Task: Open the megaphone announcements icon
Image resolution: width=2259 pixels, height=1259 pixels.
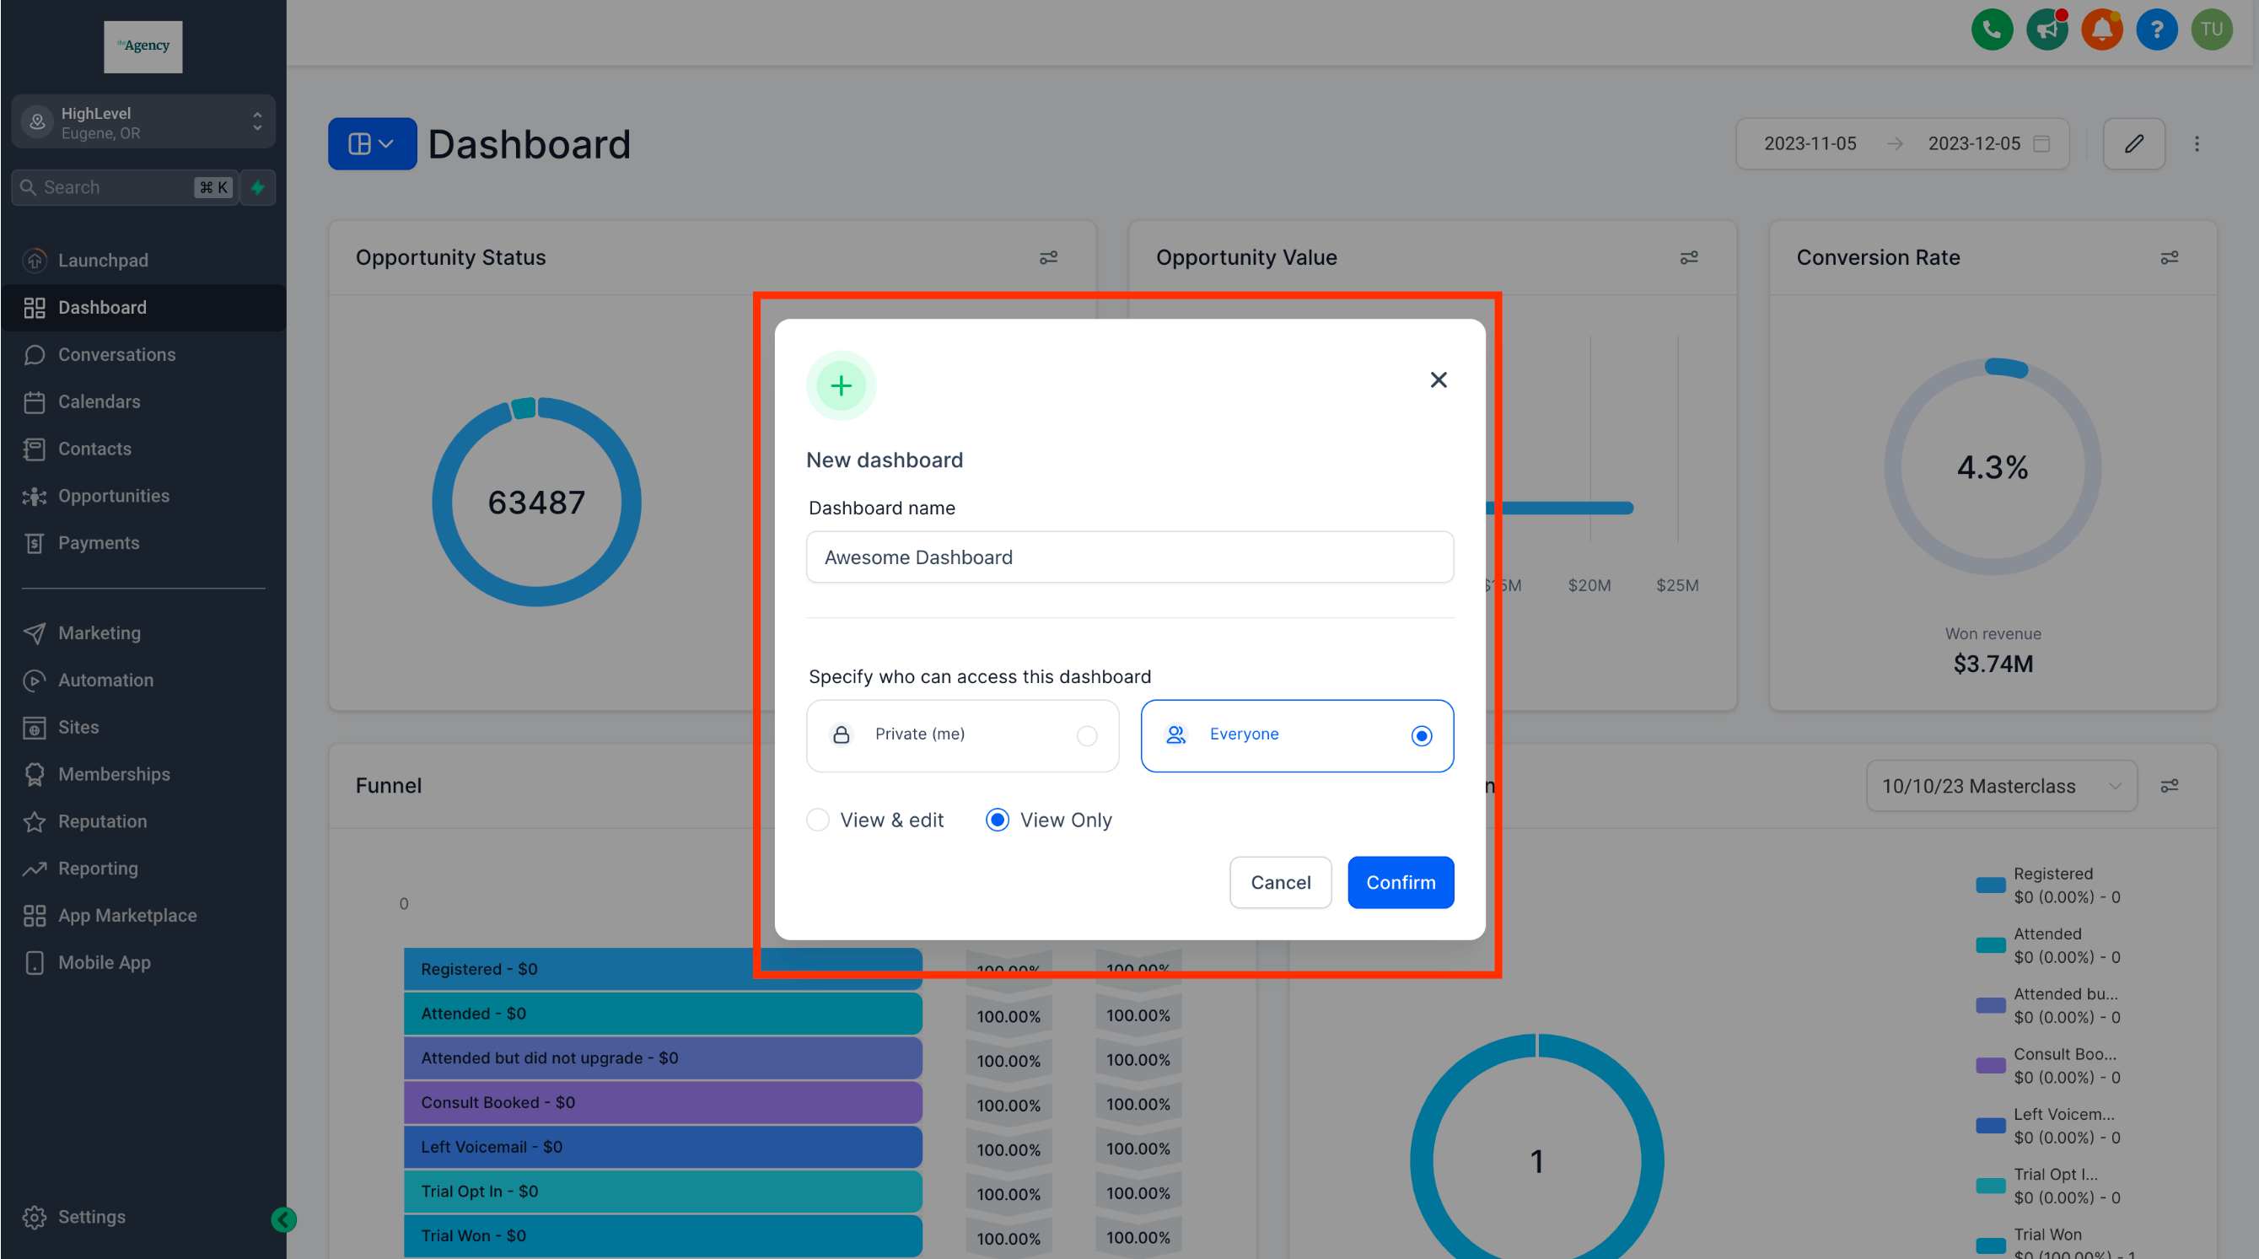Action: [x=2047, y=30]
